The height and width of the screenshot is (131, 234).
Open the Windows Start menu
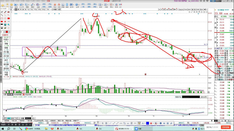pyautogui.click(x=3, y=129)
